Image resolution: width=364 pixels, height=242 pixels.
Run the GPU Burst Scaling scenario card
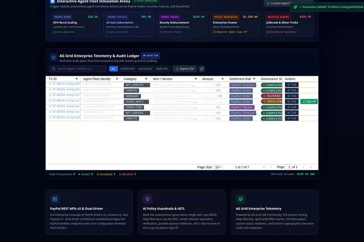[x=75, y=24]
